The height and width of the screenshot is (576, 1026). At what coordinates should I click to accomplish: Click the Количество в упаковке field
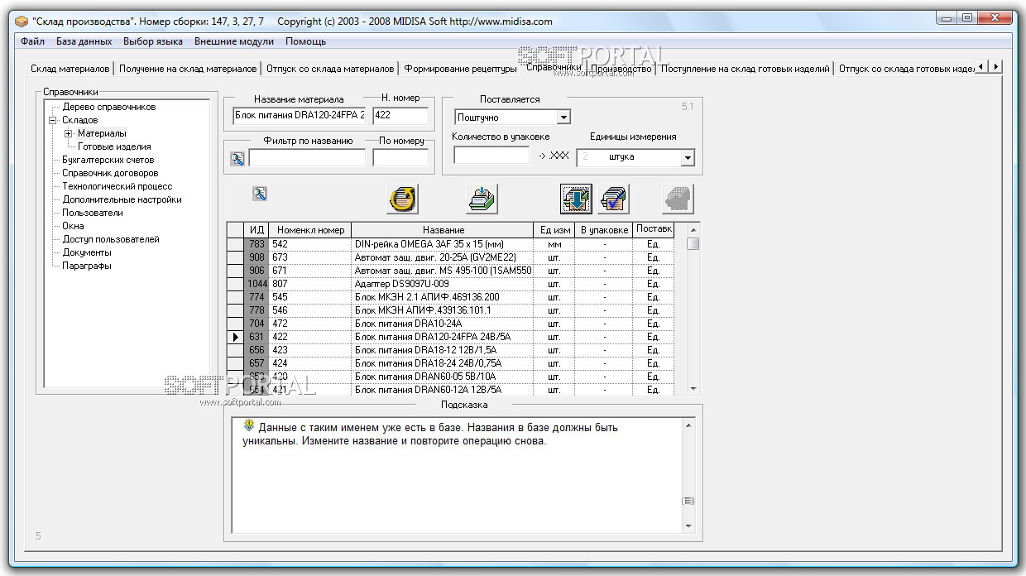tap(491, 155)
